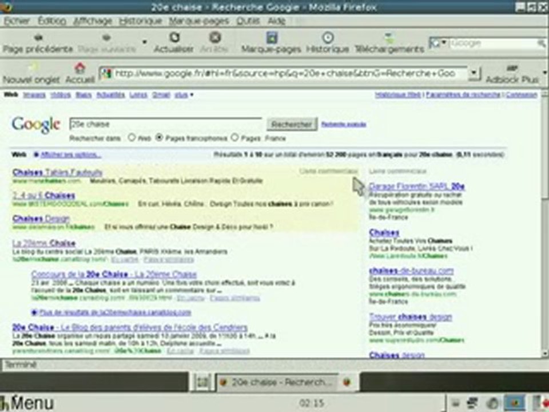
Task: Open the Édition menu
Action: (52, 21)
